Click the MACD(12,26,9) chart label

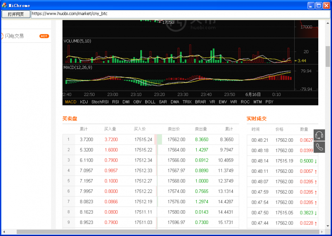(78, 67)
